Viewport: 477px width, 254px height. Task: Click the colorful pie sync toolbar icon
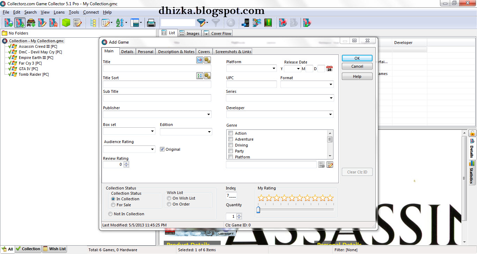tap(257, 23)
